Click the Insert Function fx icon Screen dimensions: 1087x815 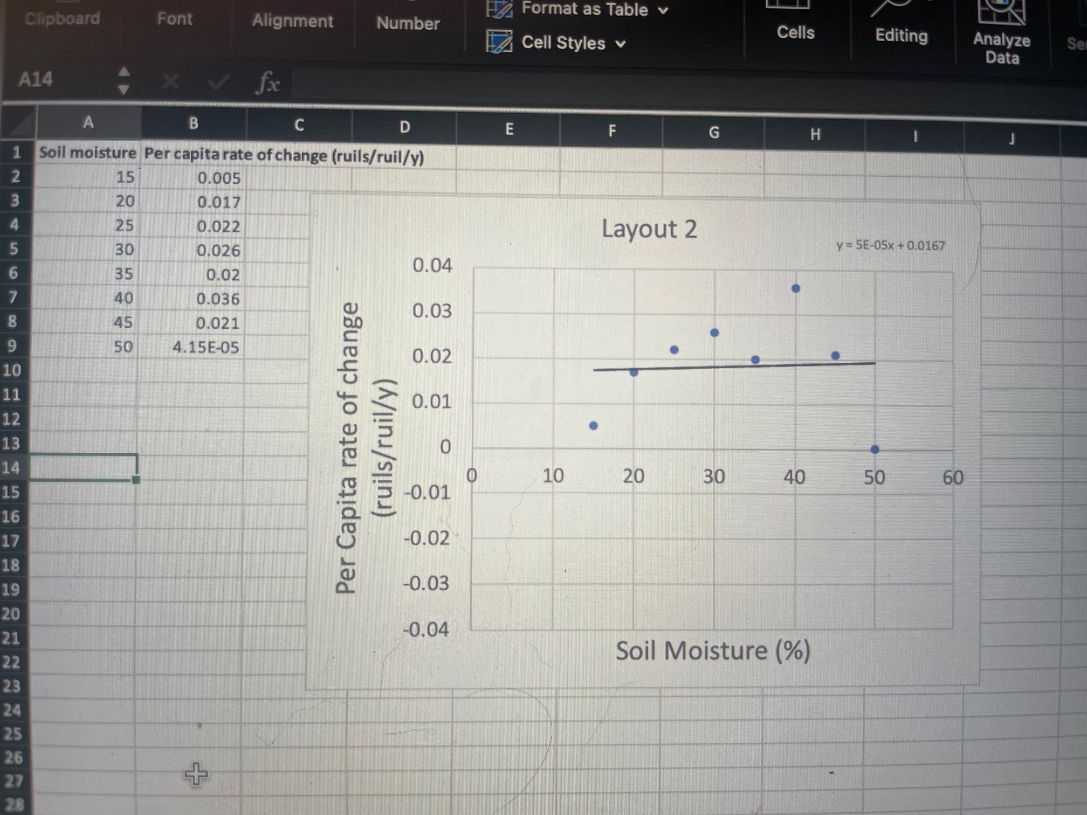[268, 82]
